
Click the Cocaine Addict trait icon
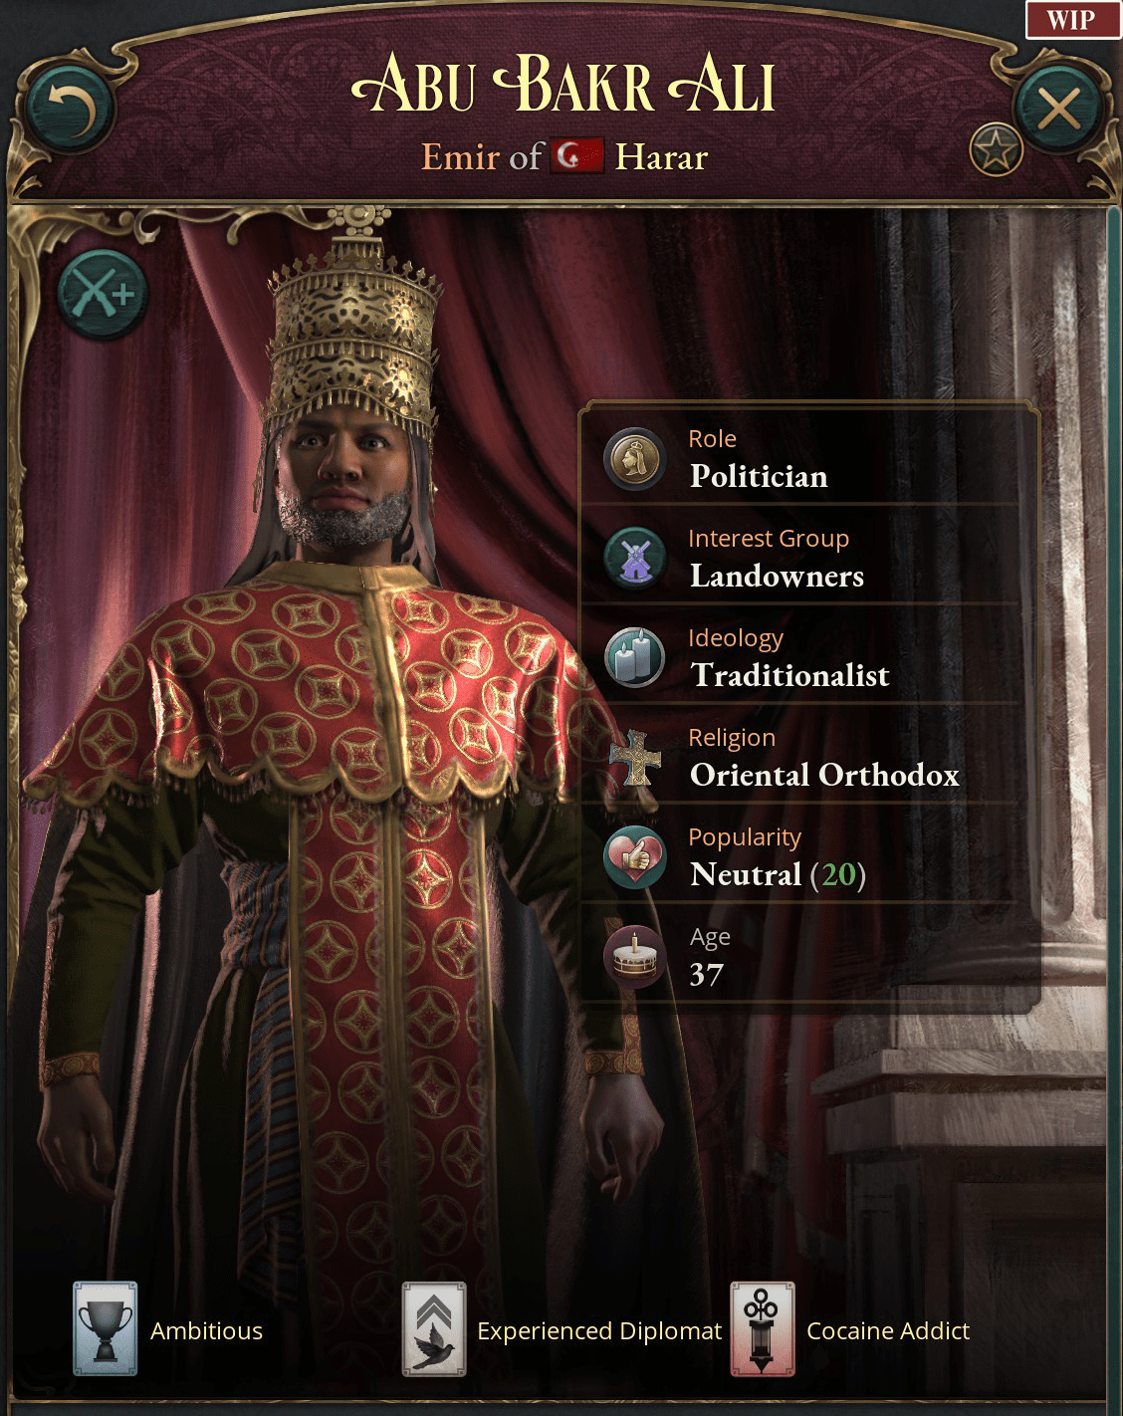pyautogui.click(x=763, y=1329)
